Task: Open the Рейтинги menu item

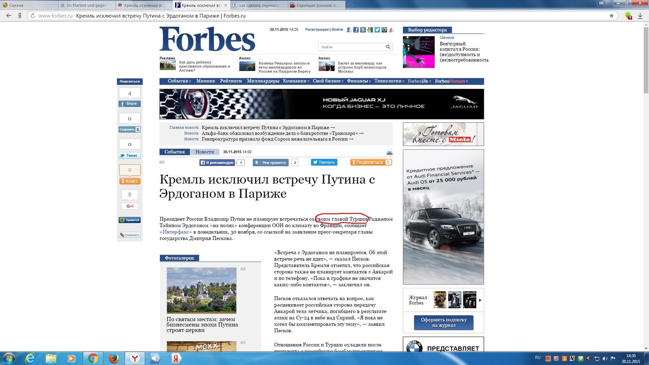Action: (x=231, y=81)
